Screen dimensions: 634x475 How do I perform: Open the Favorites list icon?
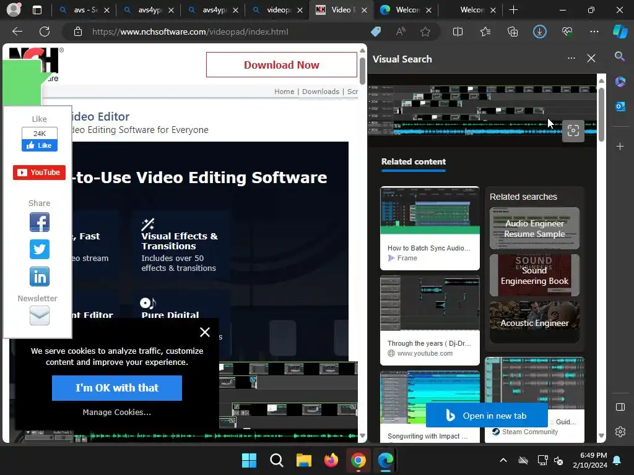coord(485,32)
